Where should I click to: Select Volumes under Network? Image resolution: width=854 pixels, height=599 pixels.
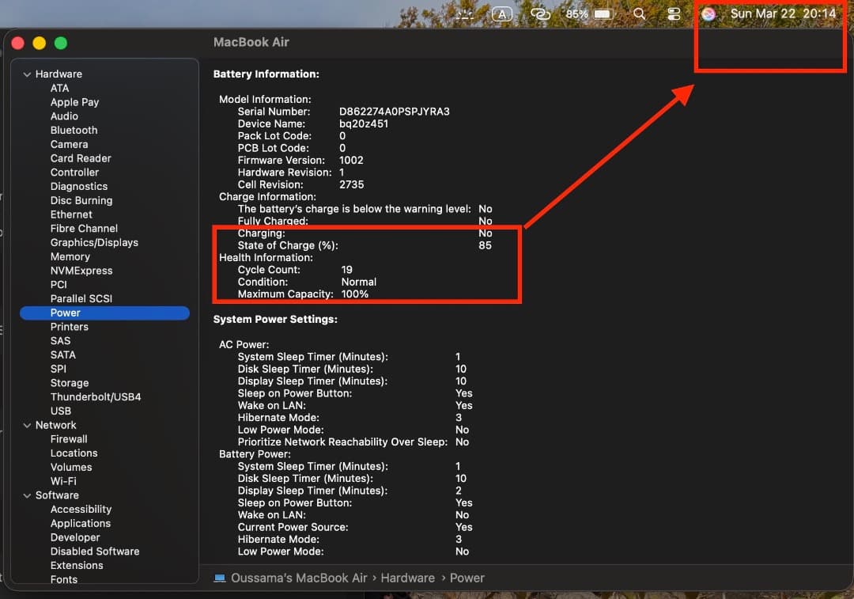tap(71, 468)
